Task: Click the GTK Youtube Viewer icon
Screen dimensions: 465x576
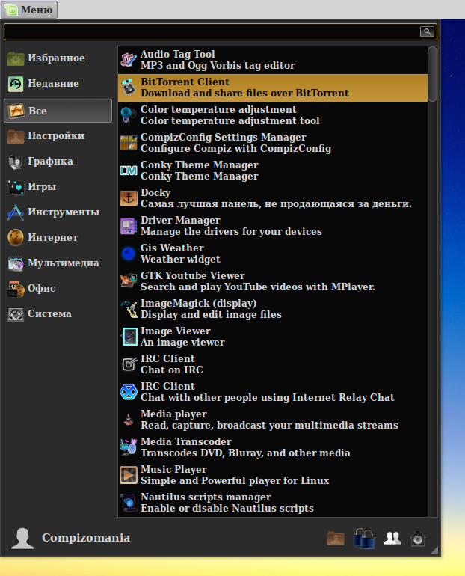Action: tap(129, 281)
